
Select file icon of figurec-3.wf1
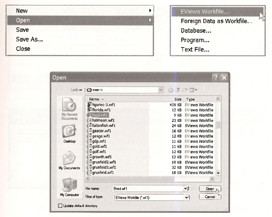89,104
